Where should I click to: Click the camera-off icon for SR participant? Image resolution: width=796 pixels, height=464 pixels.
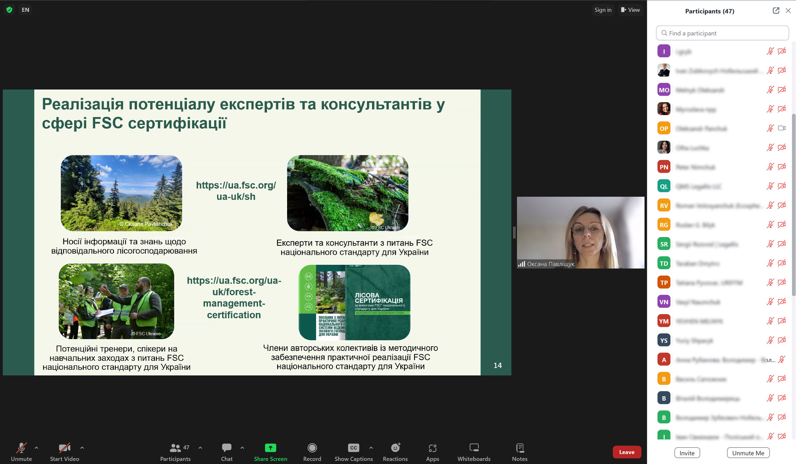pos(781,244)
